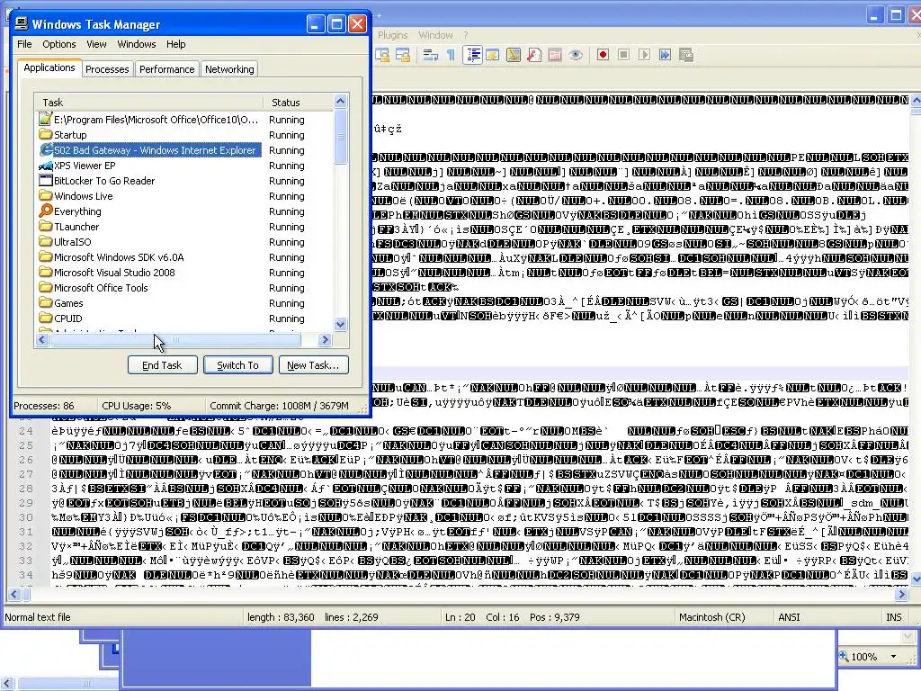The height and width of the screenshot is (691, 921).
Task: Click the Windows Live folder icon
Action: [x=45, y=195]
